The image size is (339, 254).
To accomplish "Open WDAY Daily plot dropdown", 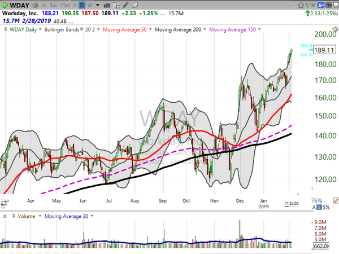I will click(40, 29).
